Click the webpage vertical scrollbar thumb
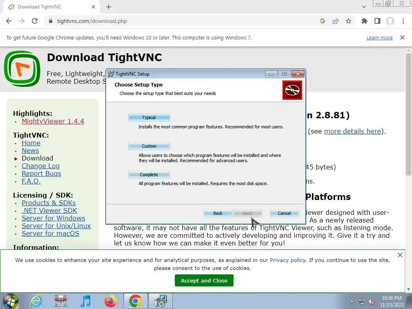The height and width of the screenshot is (309, 412). tap(408, 114)
